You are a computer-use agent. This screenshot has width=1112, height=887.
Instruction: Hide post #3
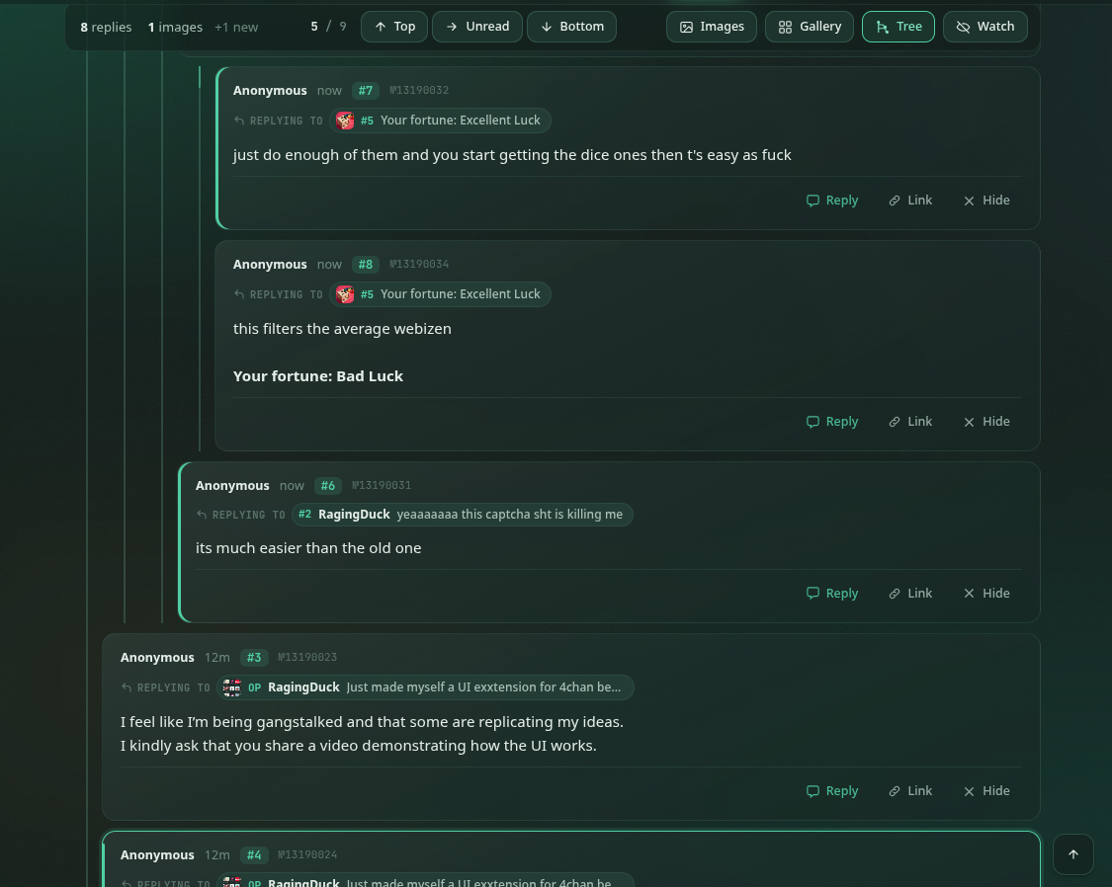(986, 791)
